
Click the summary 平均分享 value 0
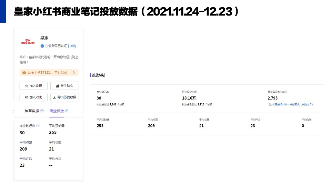(x=303, y=126)
